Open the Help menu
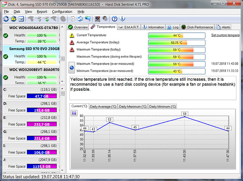Viewport: 243px width, 181px height. pyautogui.click(x=81, y=12)
